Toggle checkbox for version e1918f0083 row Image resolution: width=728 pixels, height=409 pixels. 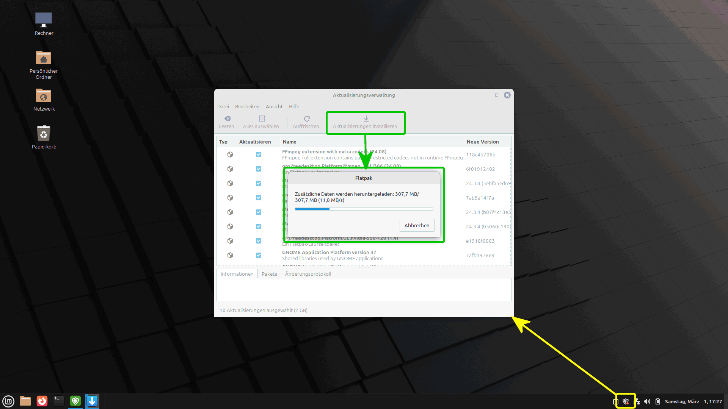pos(259,241)
